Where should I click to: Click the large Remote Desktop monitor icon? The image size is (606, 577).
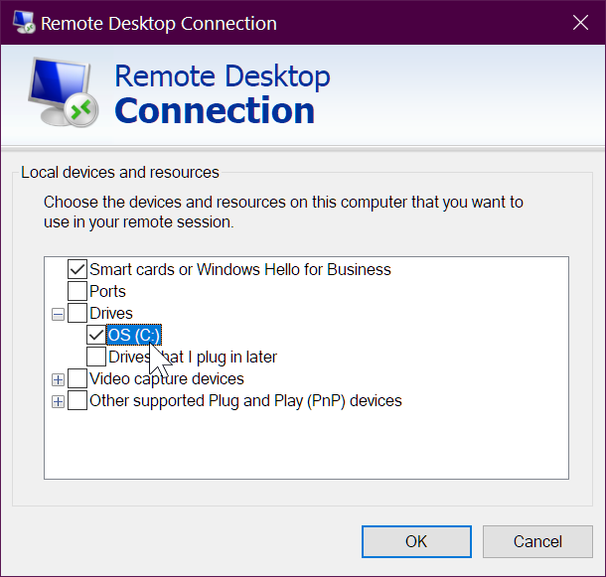click(x=63, y=92)
